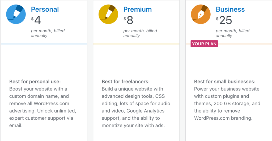Screen dimensions: 272x141
Task: Click billing note under the Business price
Action: click(x=233, y=33)
